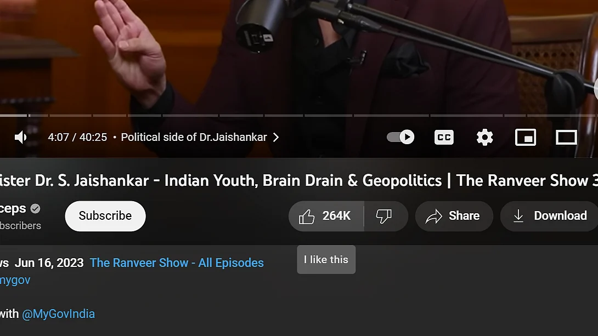Seek using the video progress bar
Image resolution: width=598 pixels, height=336 pixels.
coord(299,116)
